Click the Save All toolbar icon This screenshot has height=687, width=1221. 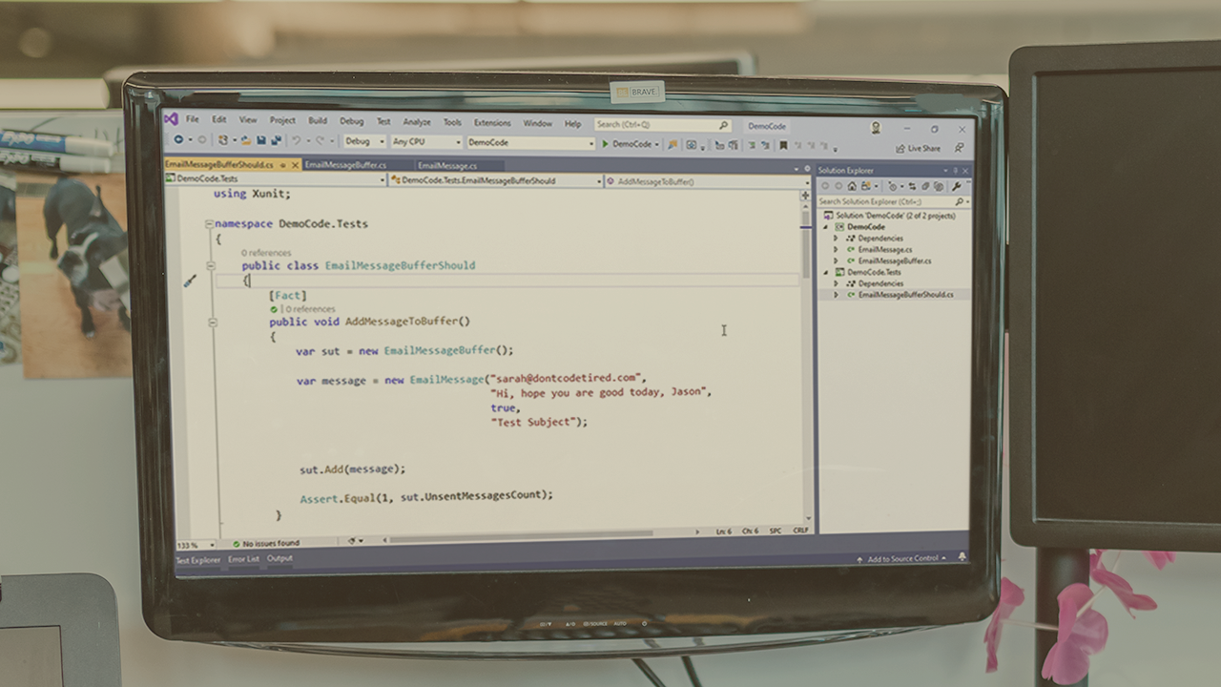[276, 141]
